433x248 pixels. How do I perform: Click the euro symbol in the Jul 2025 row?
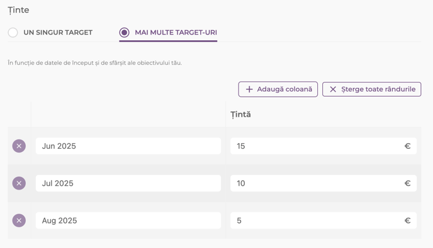[407, 183]
